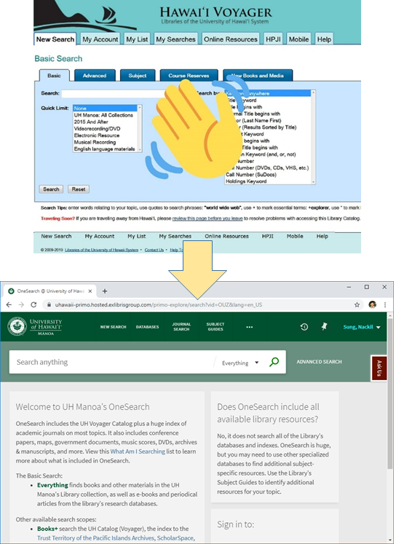Click the browser URL address bar
The height and width of the screenshot is (544, 396).
199,305
